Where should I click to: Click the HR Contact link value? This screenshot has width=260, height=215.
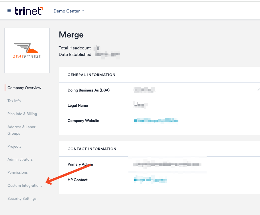150,179
